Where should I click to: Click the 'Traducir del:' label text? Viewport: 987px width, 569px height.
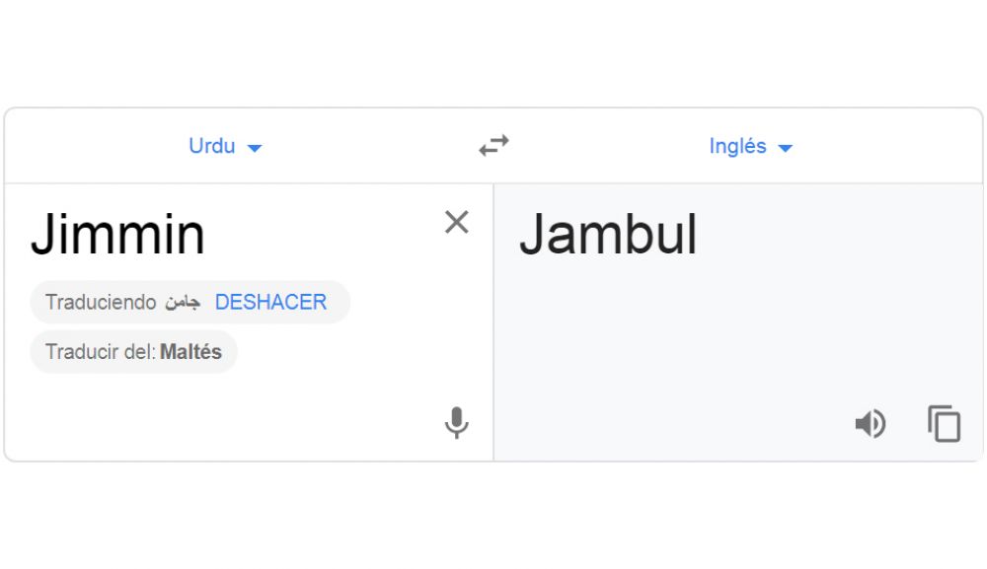point(101,352)
